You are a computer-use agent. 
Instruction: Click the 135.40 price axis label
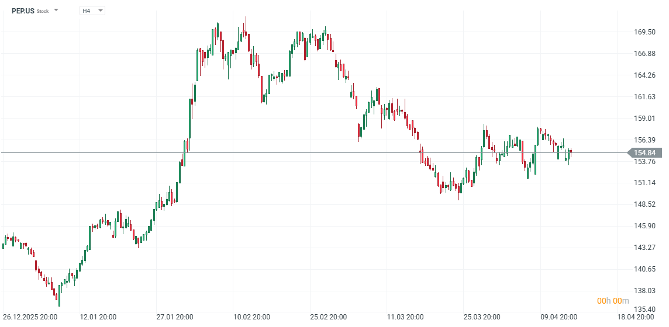(644, 309)
